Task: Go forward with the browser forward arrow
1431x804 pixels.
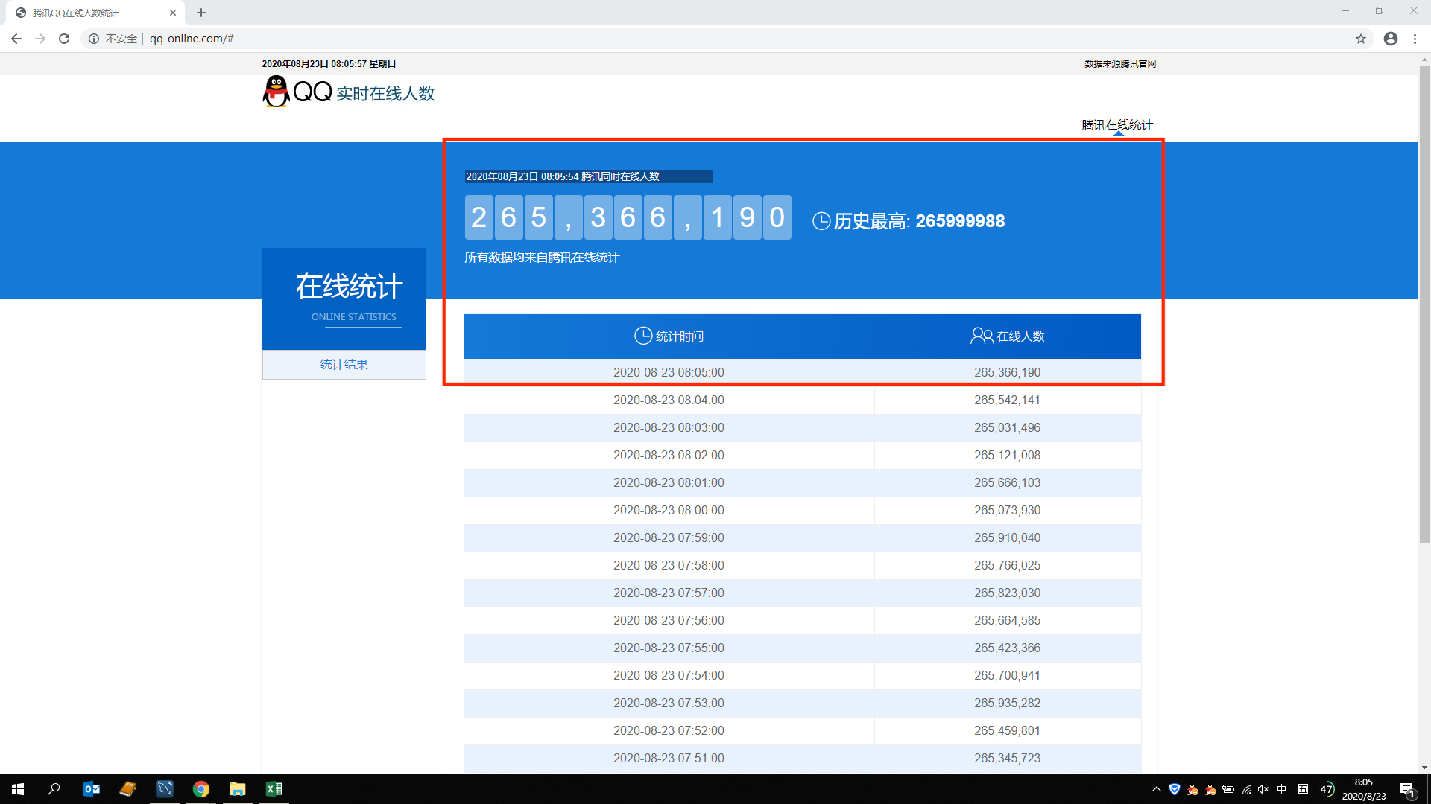Action: click(40, 39)
